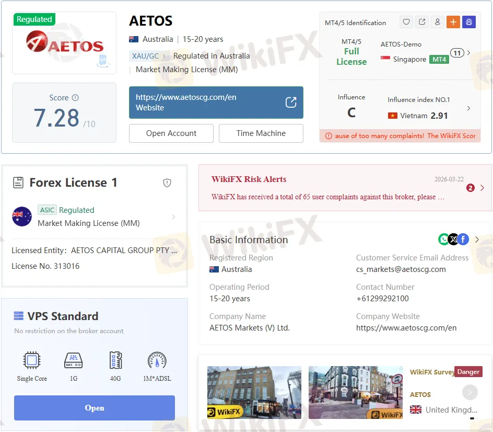This screenshot has width=493, height=432.
Task: Click the user profile icon in MT4/5 panel
Action: pyautogui.click(x=438, y=22)
